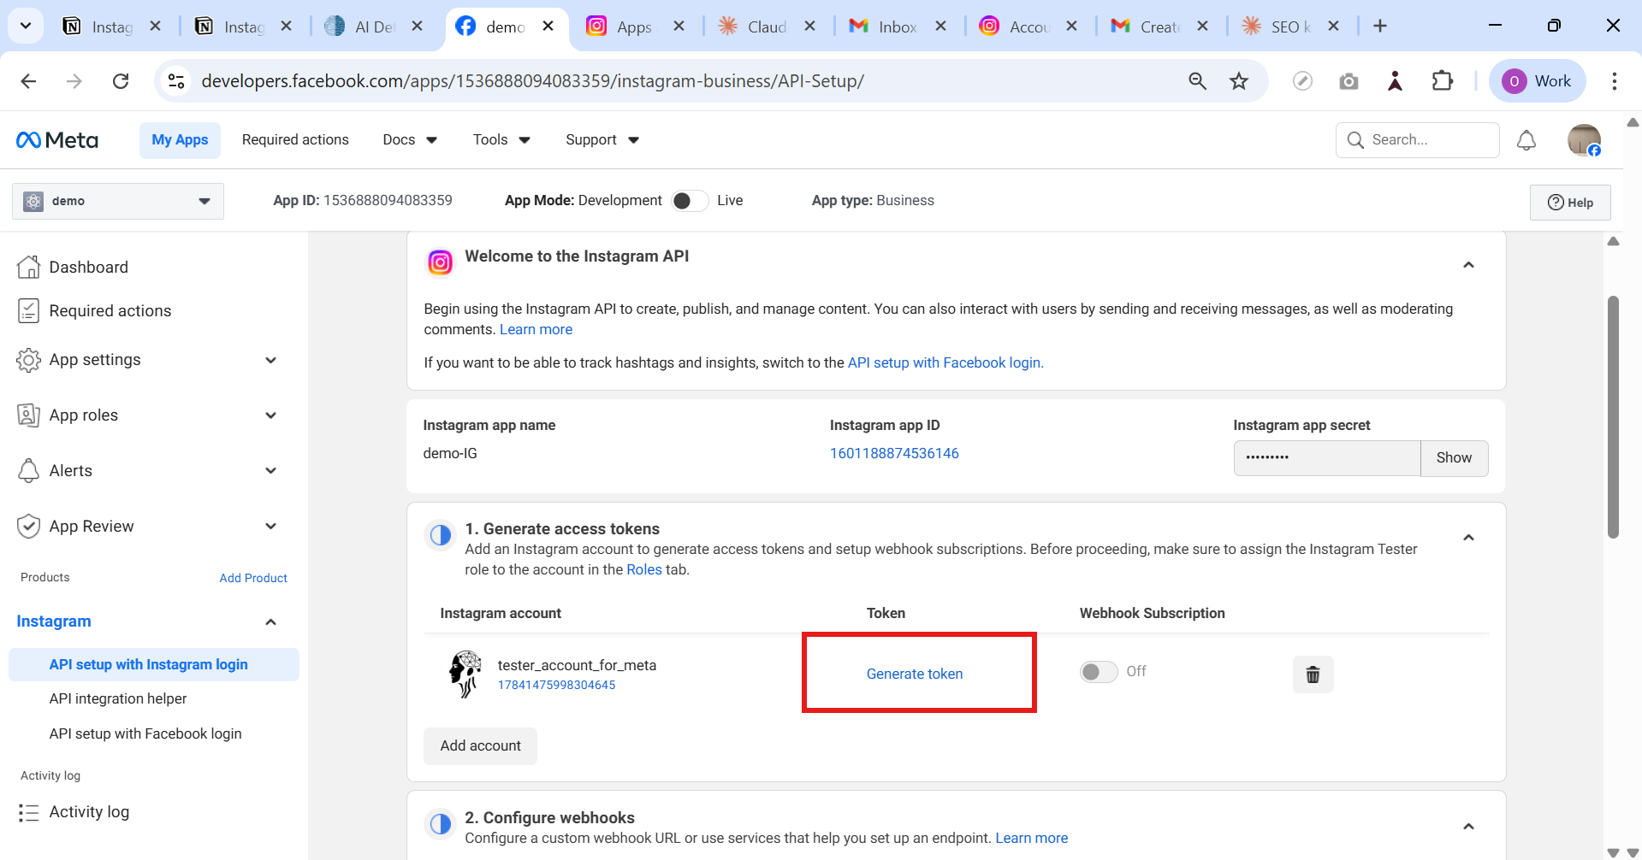The width and height of the screenshot is (1642, 860).
Task: Expand the Alerts section
Action: 270,471
